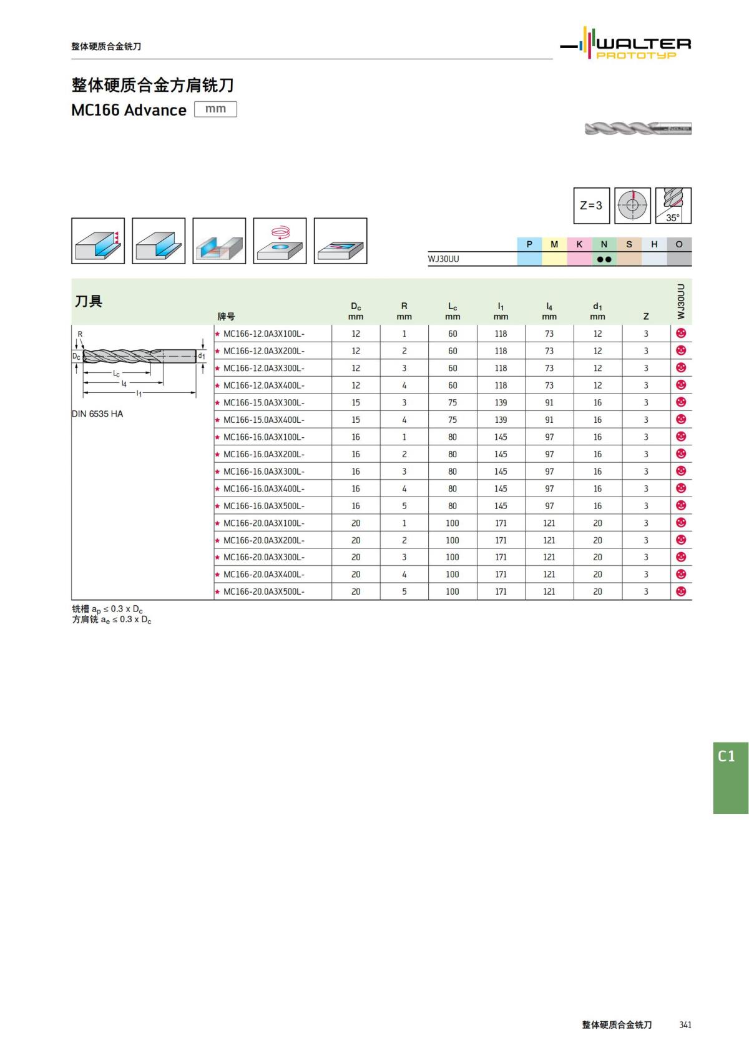749x1060 pixels.
Task: Click the 35° helix angle icon
Action: pos(673,206)
